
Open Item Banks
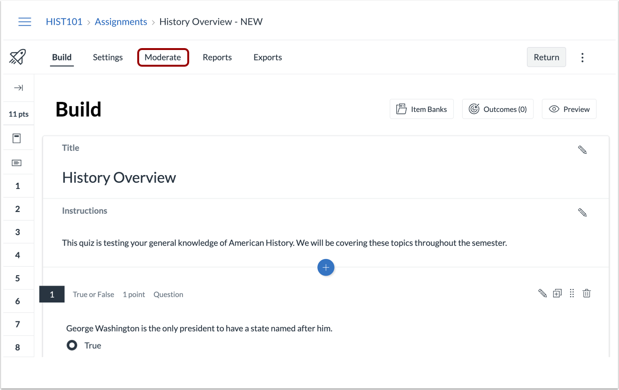click(422, 109)
